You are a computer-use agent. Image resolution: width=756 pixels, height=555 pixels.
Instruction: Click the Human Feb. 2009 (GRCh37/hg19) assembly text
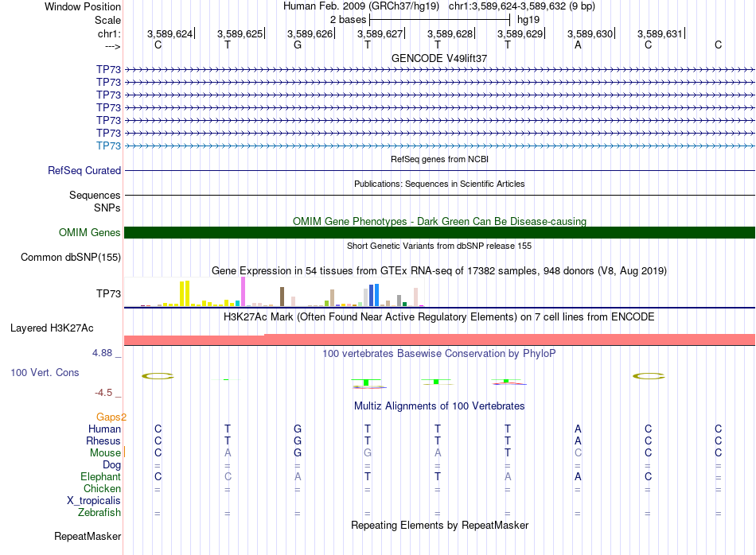click(x=361, y=6)
